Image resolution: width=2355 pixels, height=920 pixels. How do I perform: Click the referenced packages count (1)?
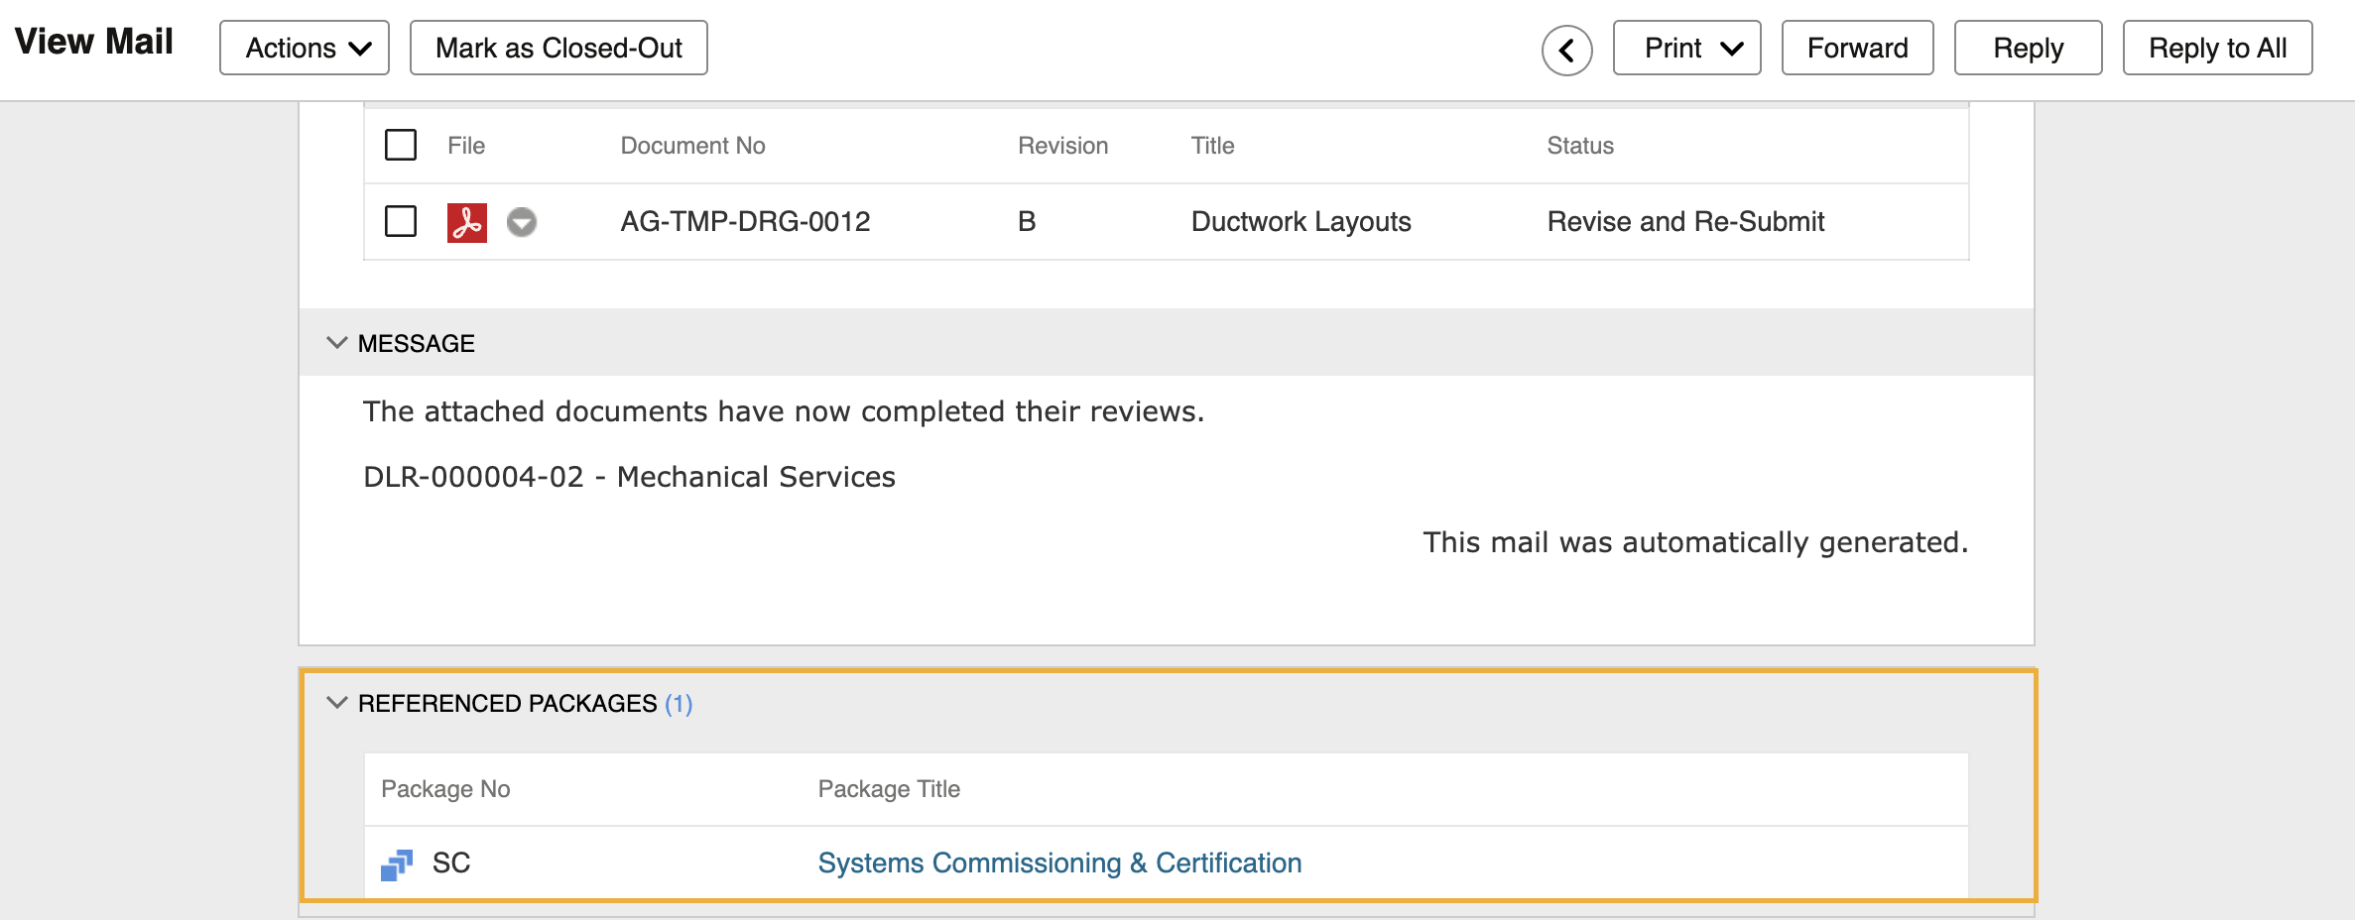tap(679, 704)
